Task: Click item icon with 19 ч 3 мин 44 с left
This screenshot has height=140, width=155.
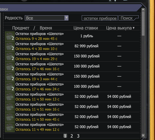Action: click(x=10, y=77)
